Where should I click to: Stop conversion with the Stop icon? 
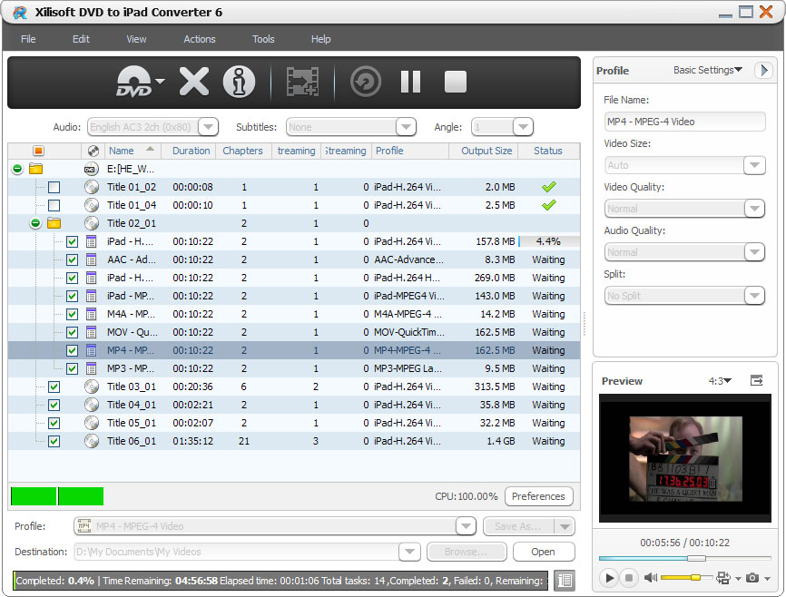click(x=455, y=82)
